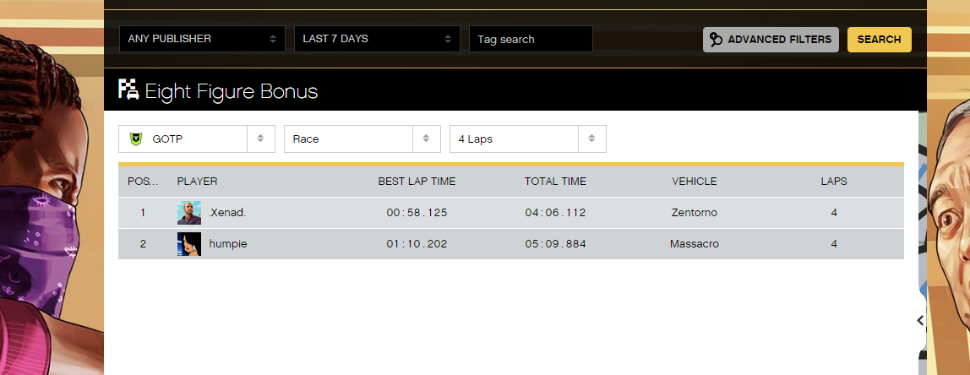This screenshot has width=970, height=375.
Task: Click the LAST 7 DAYS dropdown arrows
Action: pyautogui.click(x=448, y=39)
